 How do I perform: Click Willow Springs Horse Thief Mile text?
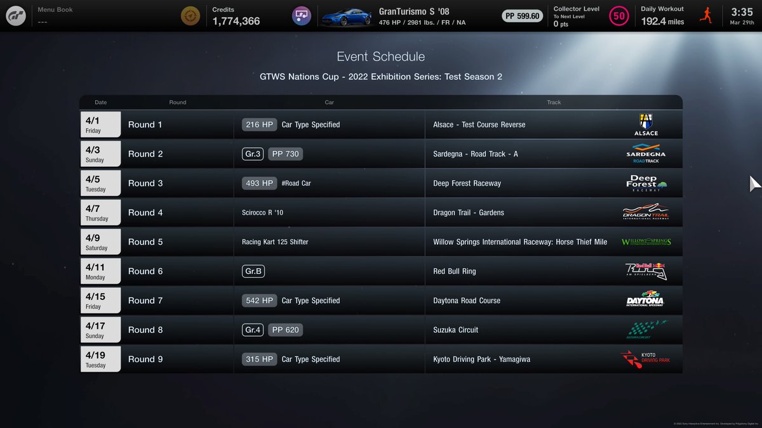pos(520,242)
